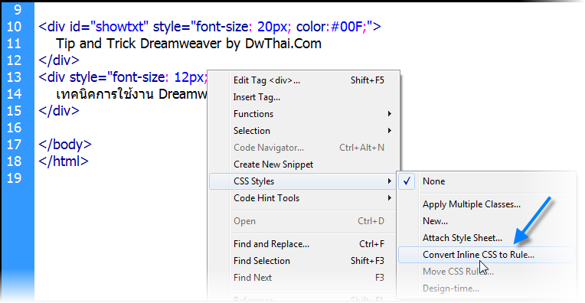Image resolution: width=585 pixels, height=303 pixels.
Task: Select line number 19 in gutter
Action: tap(15, 178)
